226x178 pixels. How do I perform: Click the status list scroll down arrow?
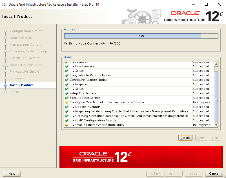pos(216,125)
